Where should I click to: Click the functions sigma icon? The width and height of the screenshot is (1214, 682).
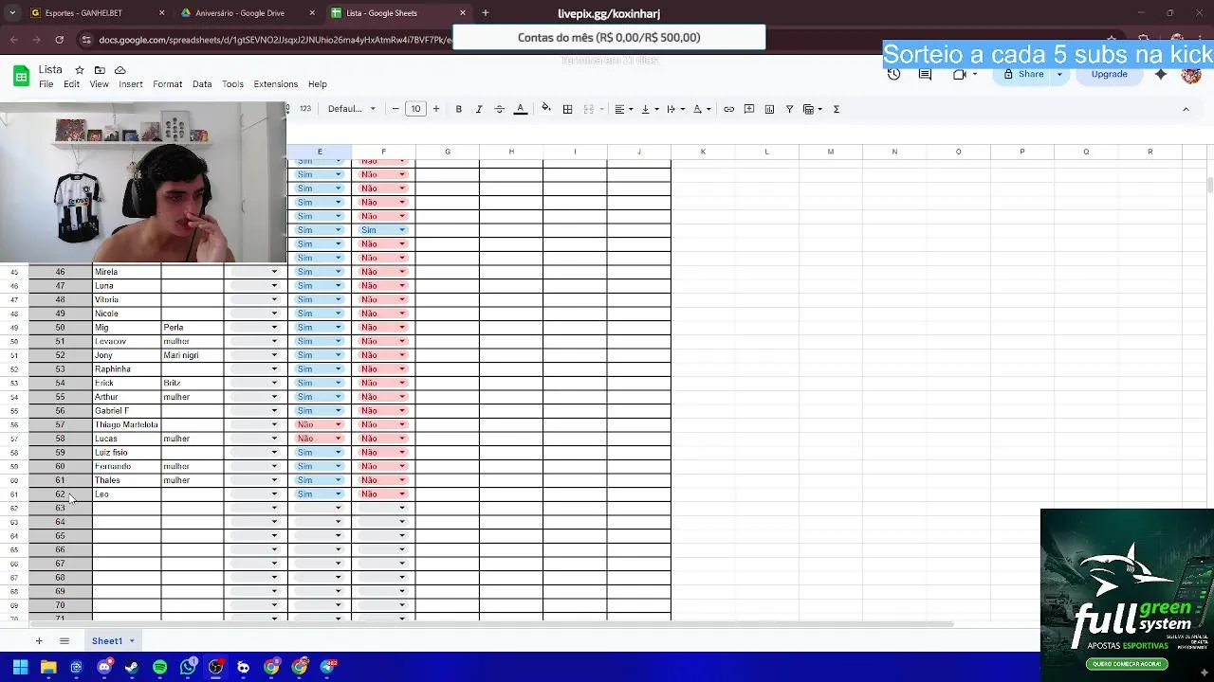pos(836,109)
